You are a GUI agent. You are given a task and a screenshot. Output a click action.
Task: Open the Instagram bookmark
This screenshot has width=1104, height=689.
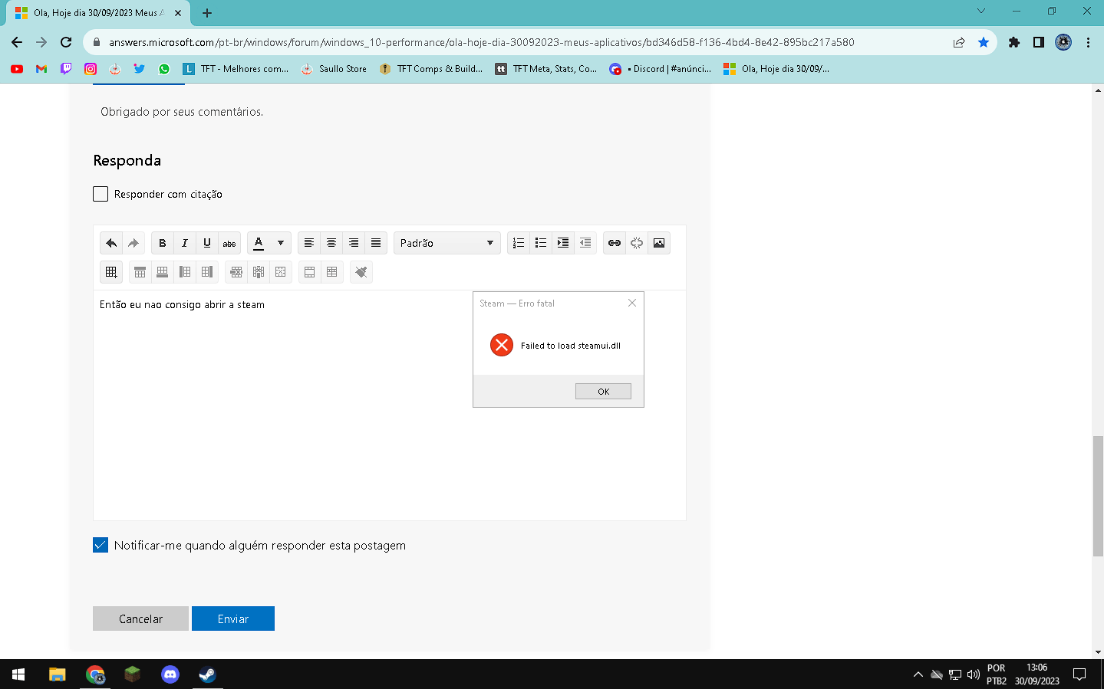pos(91,69)
